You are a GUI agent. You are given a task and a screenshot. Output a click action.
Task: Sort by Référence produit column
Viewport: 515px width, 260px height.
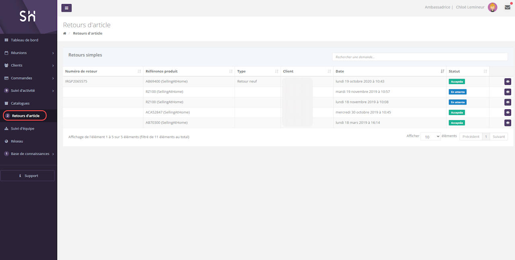pyautogui.click(x=189, y=72)
